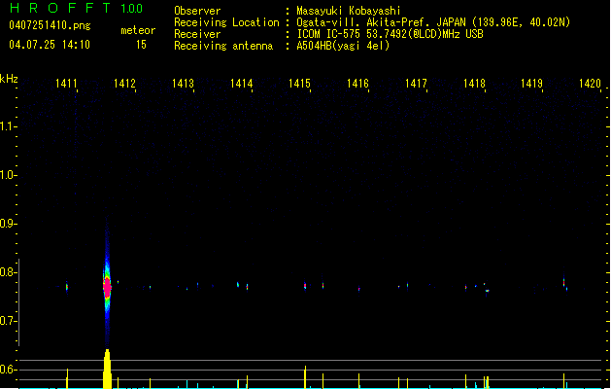Click the 1414 time axis marker

(x=241, y=84)
